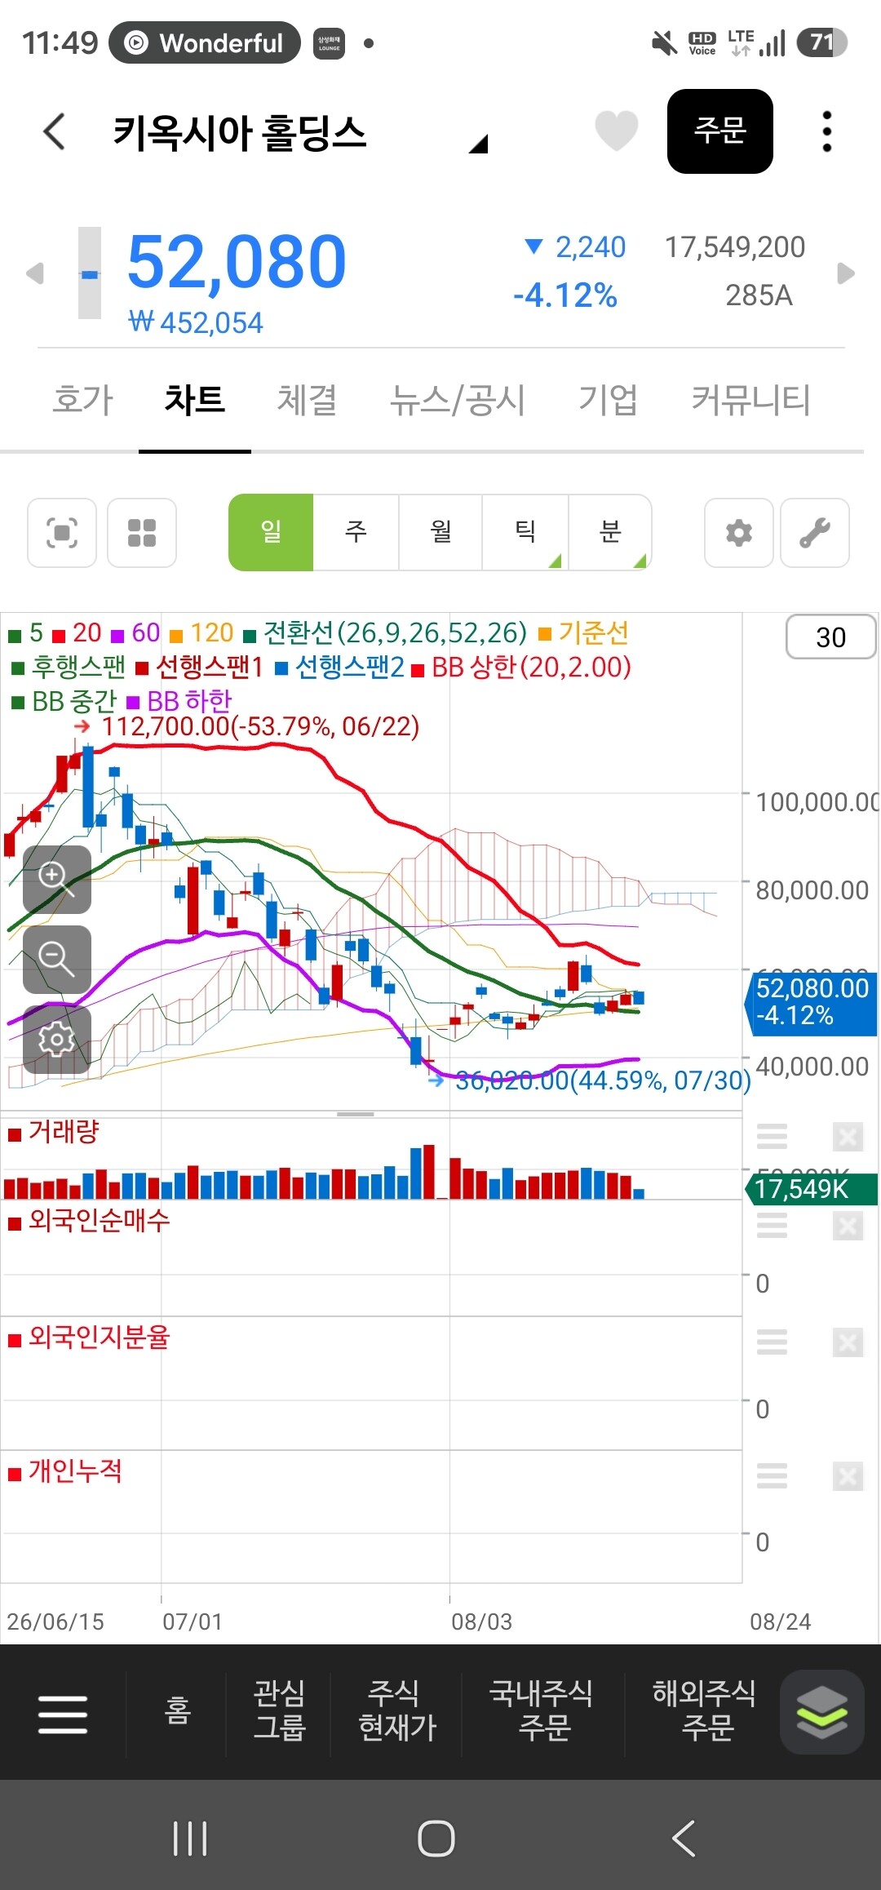
Task: Select the 월 monthly chart period
Action: coord(440,532)
